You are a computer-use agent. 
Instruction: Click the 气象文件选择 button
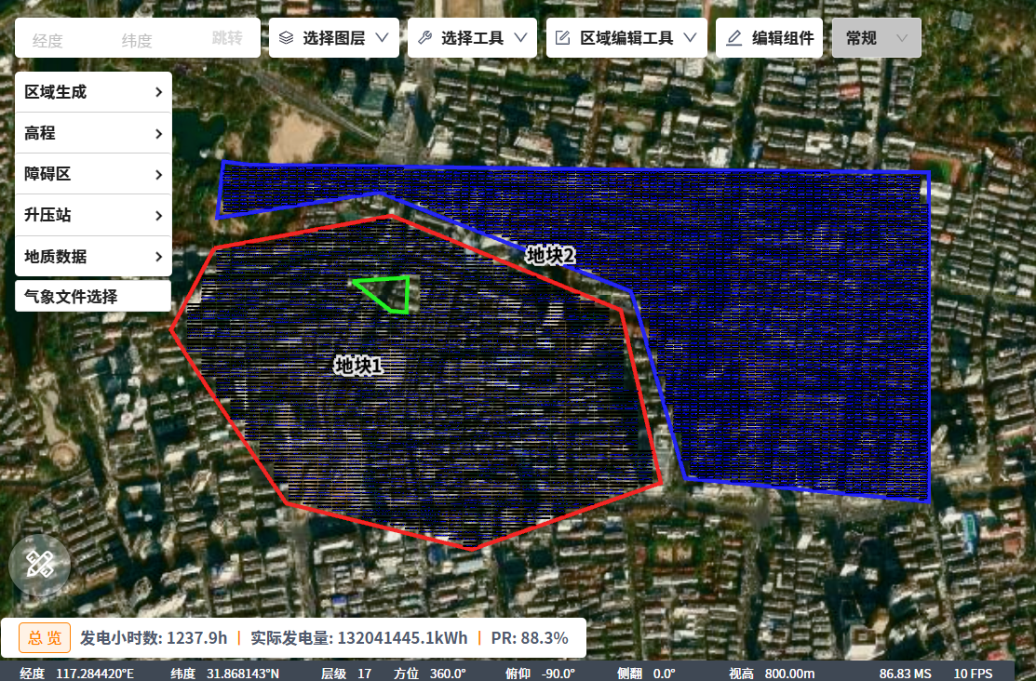tap(93, 297)
